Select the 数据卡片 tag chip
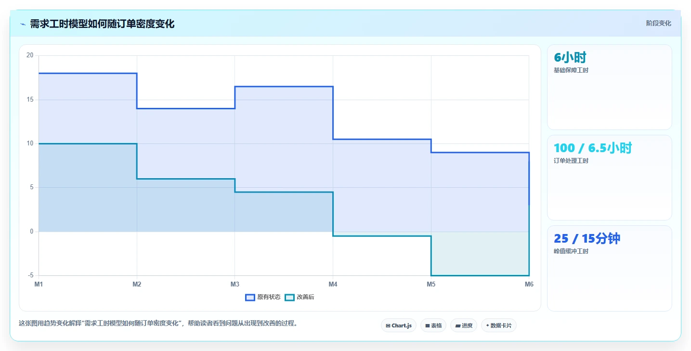 (x=499, y=325)
